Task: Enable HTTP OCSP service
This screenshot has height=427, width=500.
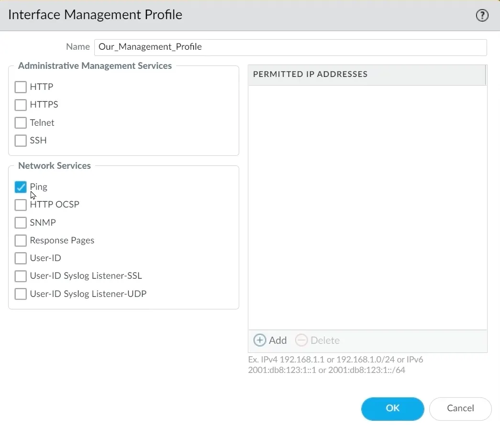Action: 21,205
